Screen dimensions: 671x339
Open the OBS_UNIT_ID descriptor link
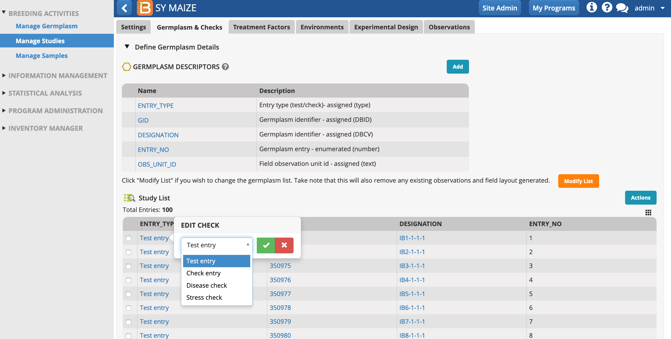[x=157, y=164]
